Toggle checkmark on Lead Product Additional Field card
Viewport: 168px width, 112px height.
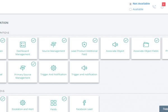pyautogui.click(x=95, y=40)
